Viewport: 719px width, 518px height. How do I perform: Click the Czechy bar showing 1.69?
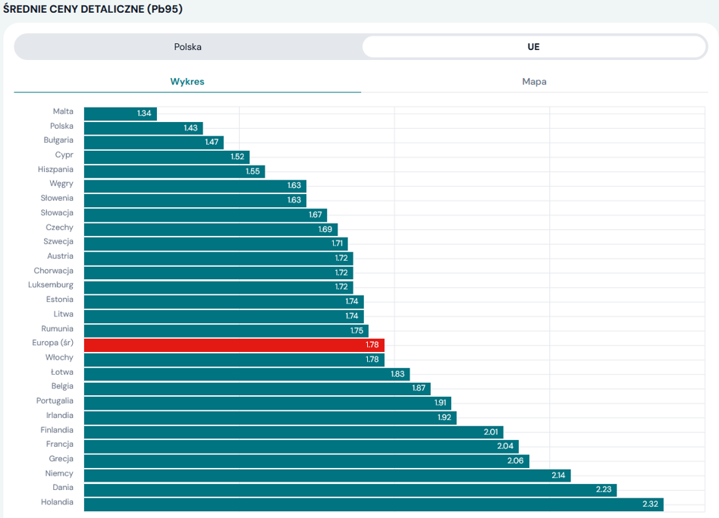click(211, 230)
